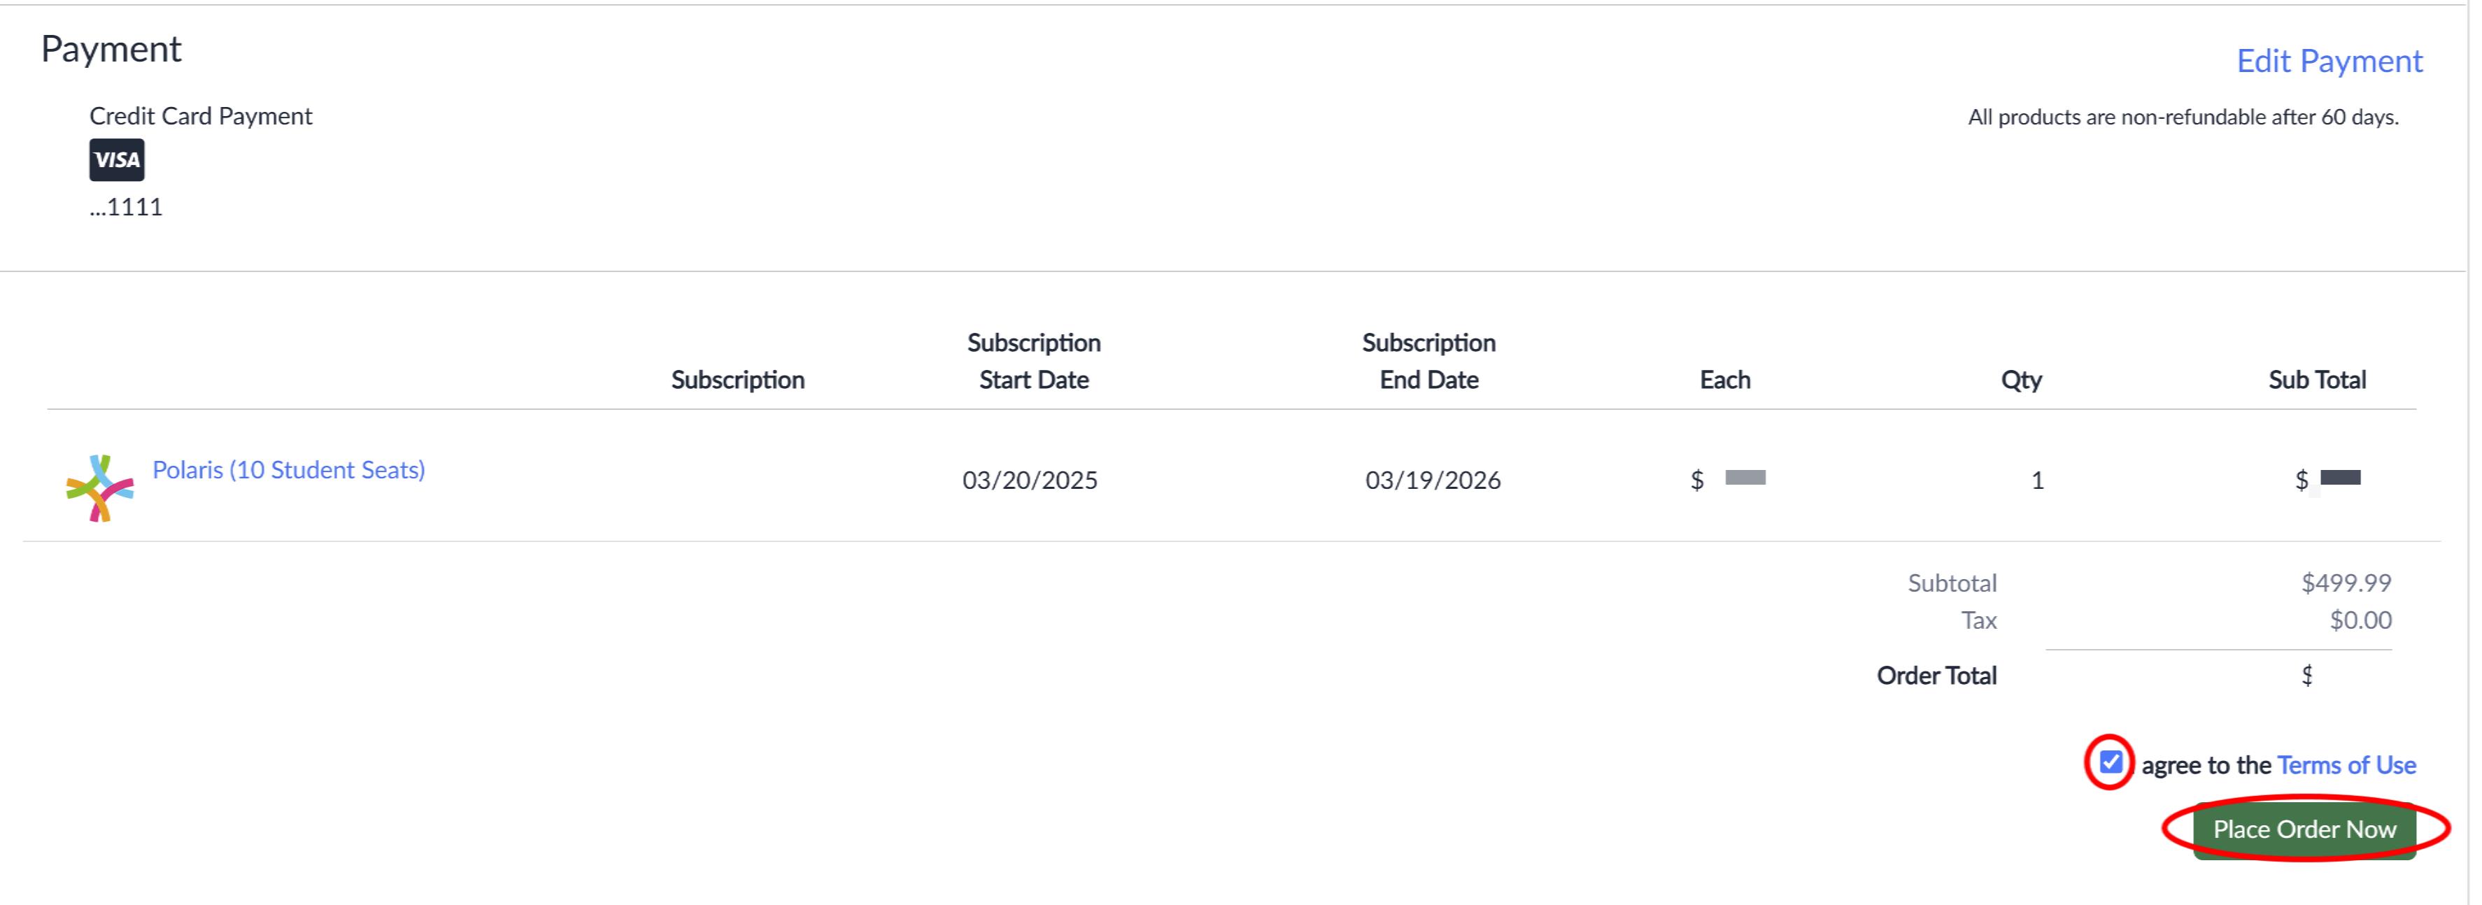Click the VISA card logo icon
Screen dimensions: 2482x905
pyautogui.click(x=117, y=160)
